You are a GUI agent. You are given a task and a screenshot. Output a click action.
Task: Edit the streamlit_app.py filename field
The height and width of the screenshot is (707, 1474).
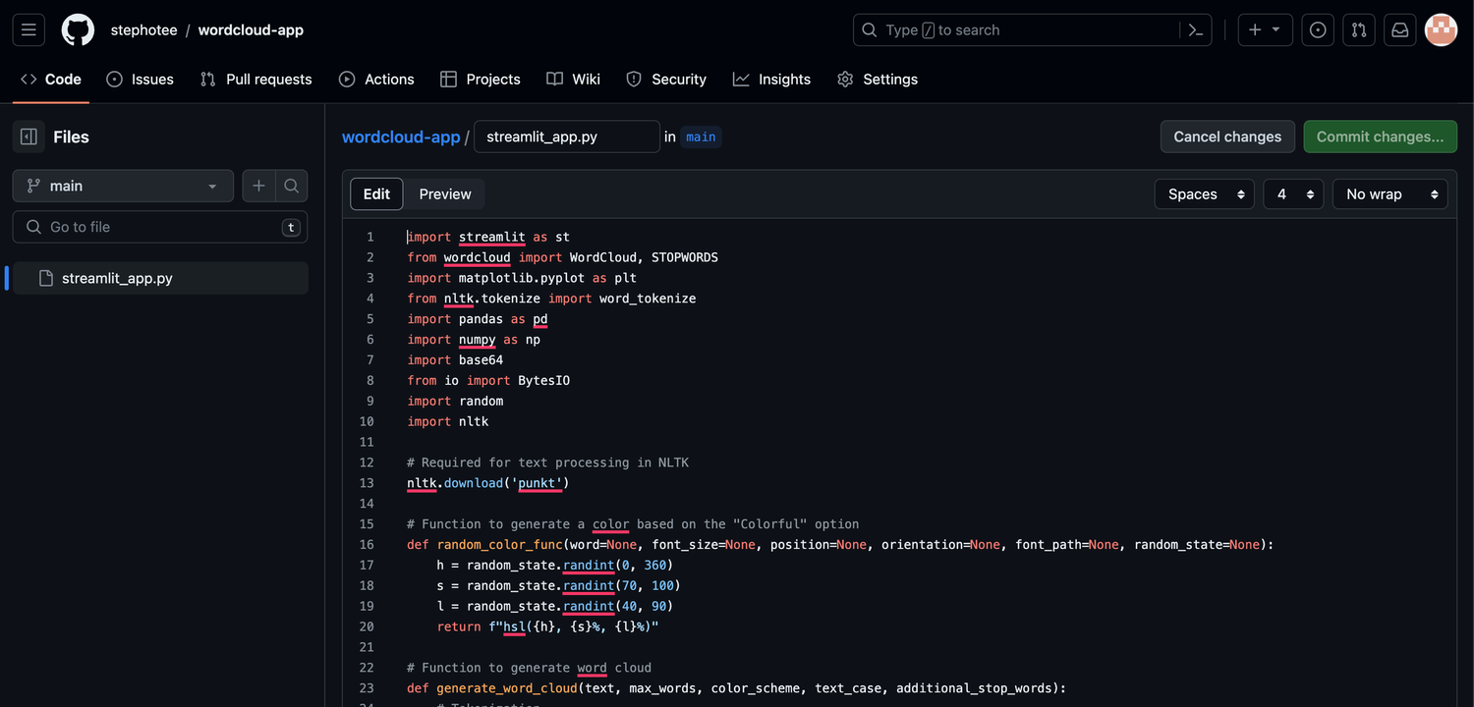point(566,136)
